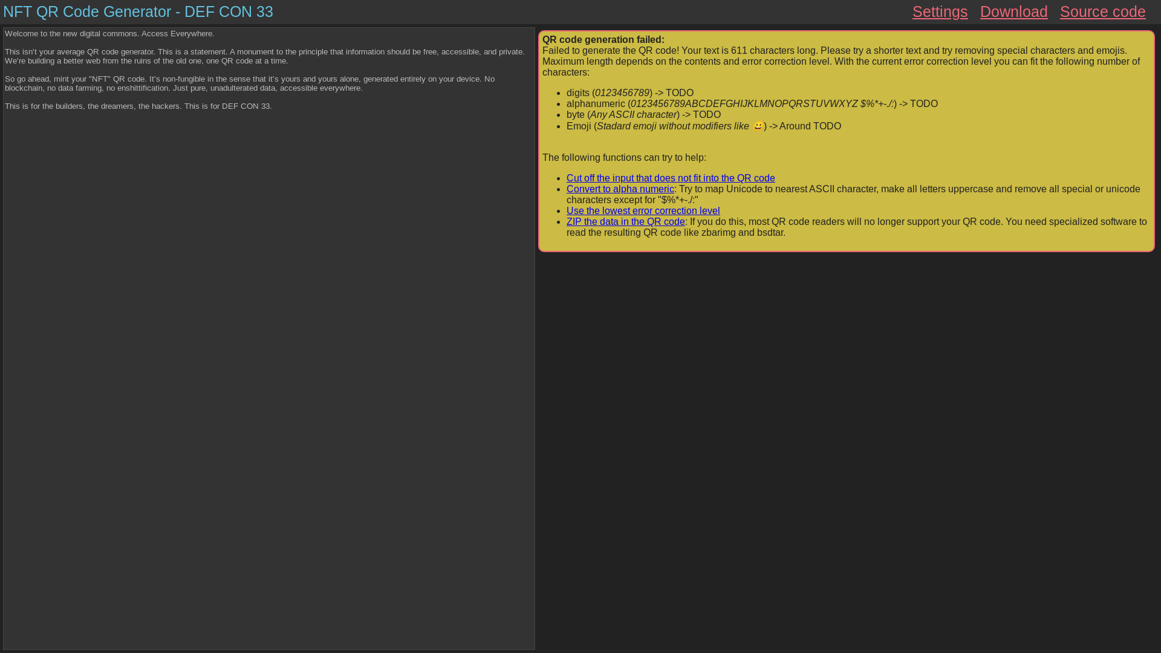Click the 'Welcome to the new digital commons' line
The image size is (1161, 653).
[109, 34]
